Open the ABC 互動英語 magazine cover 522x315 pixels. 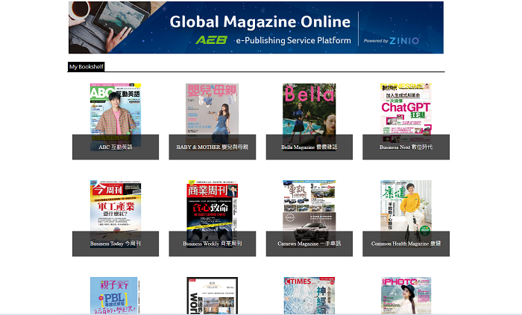[115, 108]
